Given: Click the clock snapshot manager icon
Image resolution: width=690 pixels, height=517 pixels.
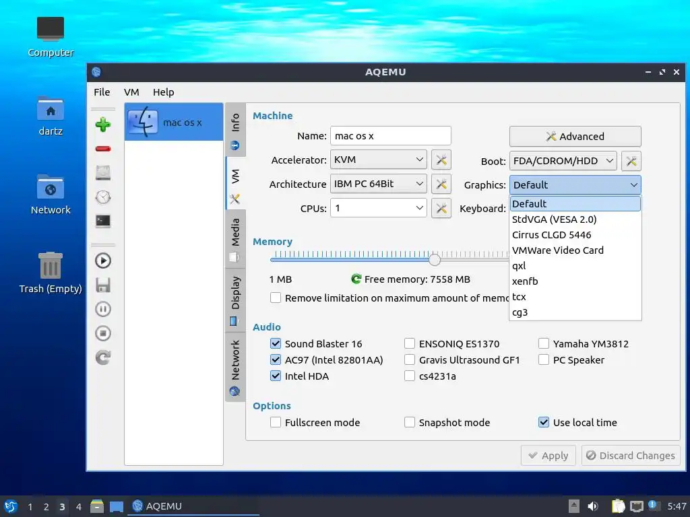Looking at the screenshot, I should tap(103, 197).
